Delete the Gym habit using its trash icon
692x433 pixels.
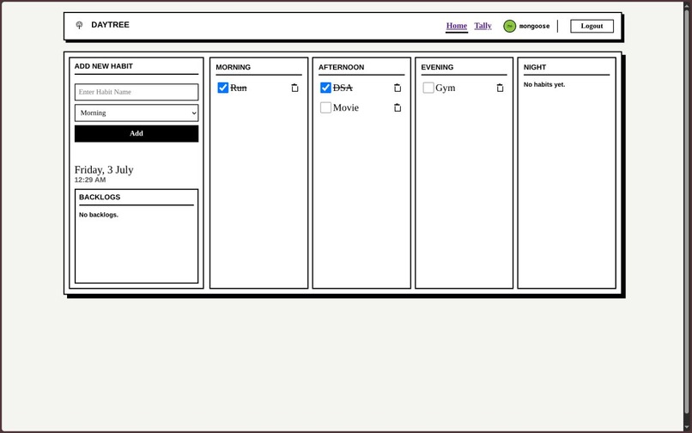click(x=500, y=88)
